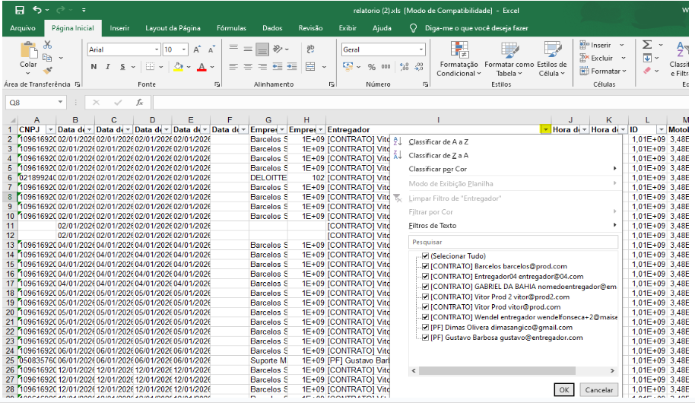The height and width of the screenshot is (403, 695).
Task: Align text to the left
Action: (233, 67)
